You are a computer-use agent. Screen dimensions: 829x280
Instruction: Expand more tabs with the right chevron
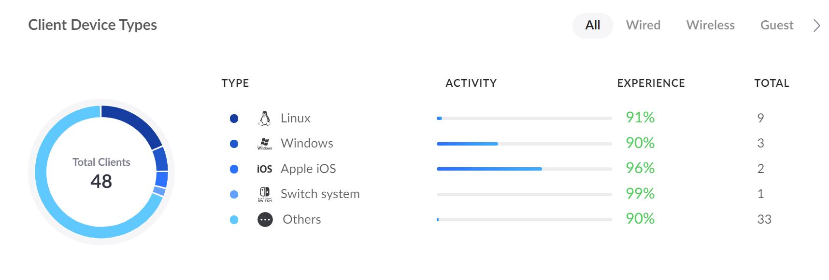816,26
